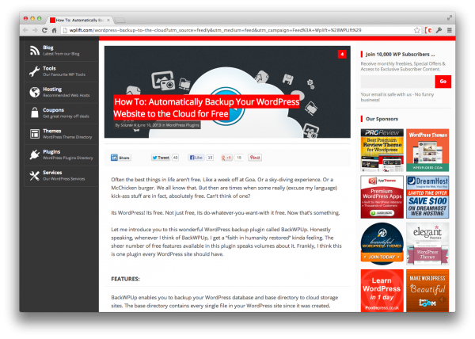Click the Tweet count bubble showing 43
The width and height of the screenshot is (475, 339).
pos(175,158)
